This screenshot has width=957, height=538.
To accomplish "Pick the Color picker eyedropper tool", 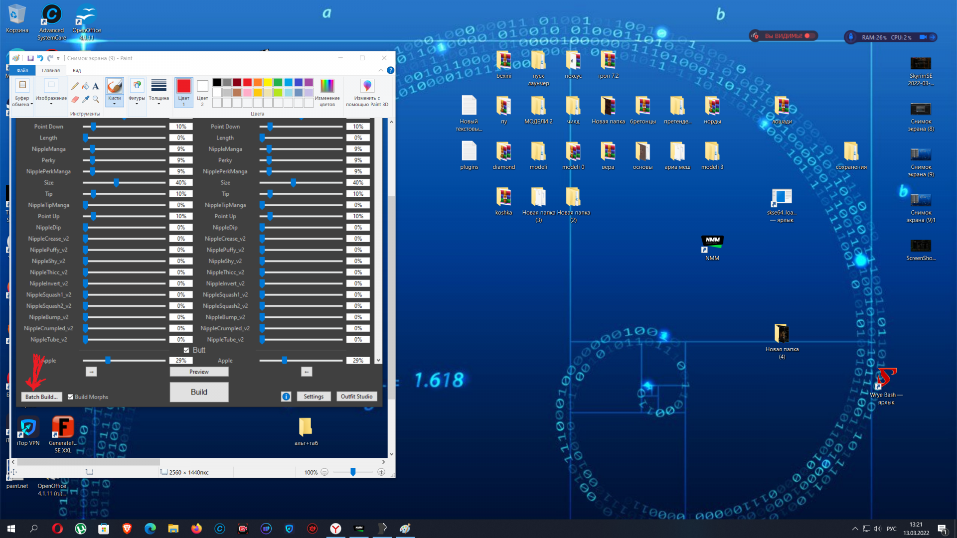I will [86, 99].
